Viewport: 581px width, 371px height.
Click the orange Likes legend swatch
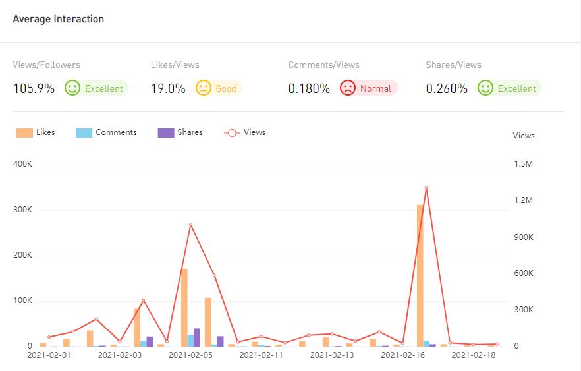point(24,132)
